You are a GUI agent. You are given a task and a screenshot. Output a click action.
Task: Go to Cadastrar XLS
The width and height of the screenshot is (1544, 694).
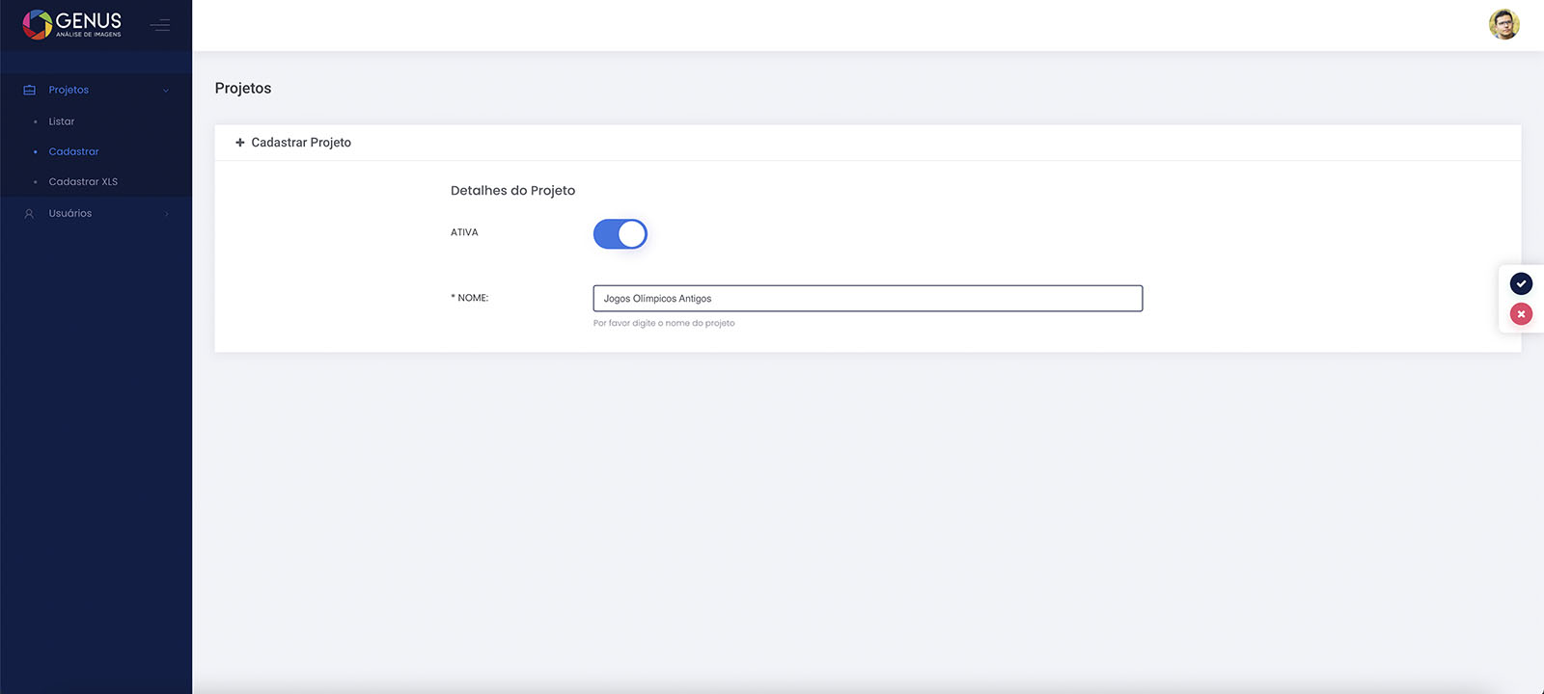[83, 181]
